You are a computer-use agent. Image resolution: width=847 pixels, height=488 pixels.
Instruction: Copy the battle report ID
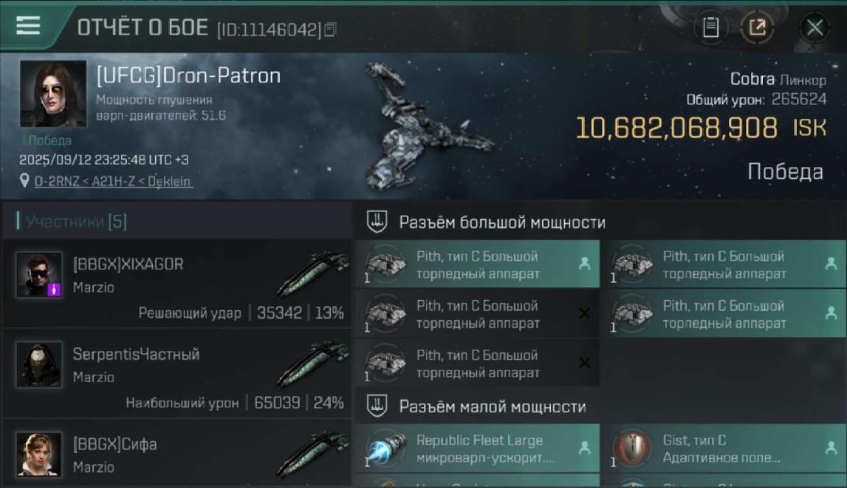coord(330,29)
